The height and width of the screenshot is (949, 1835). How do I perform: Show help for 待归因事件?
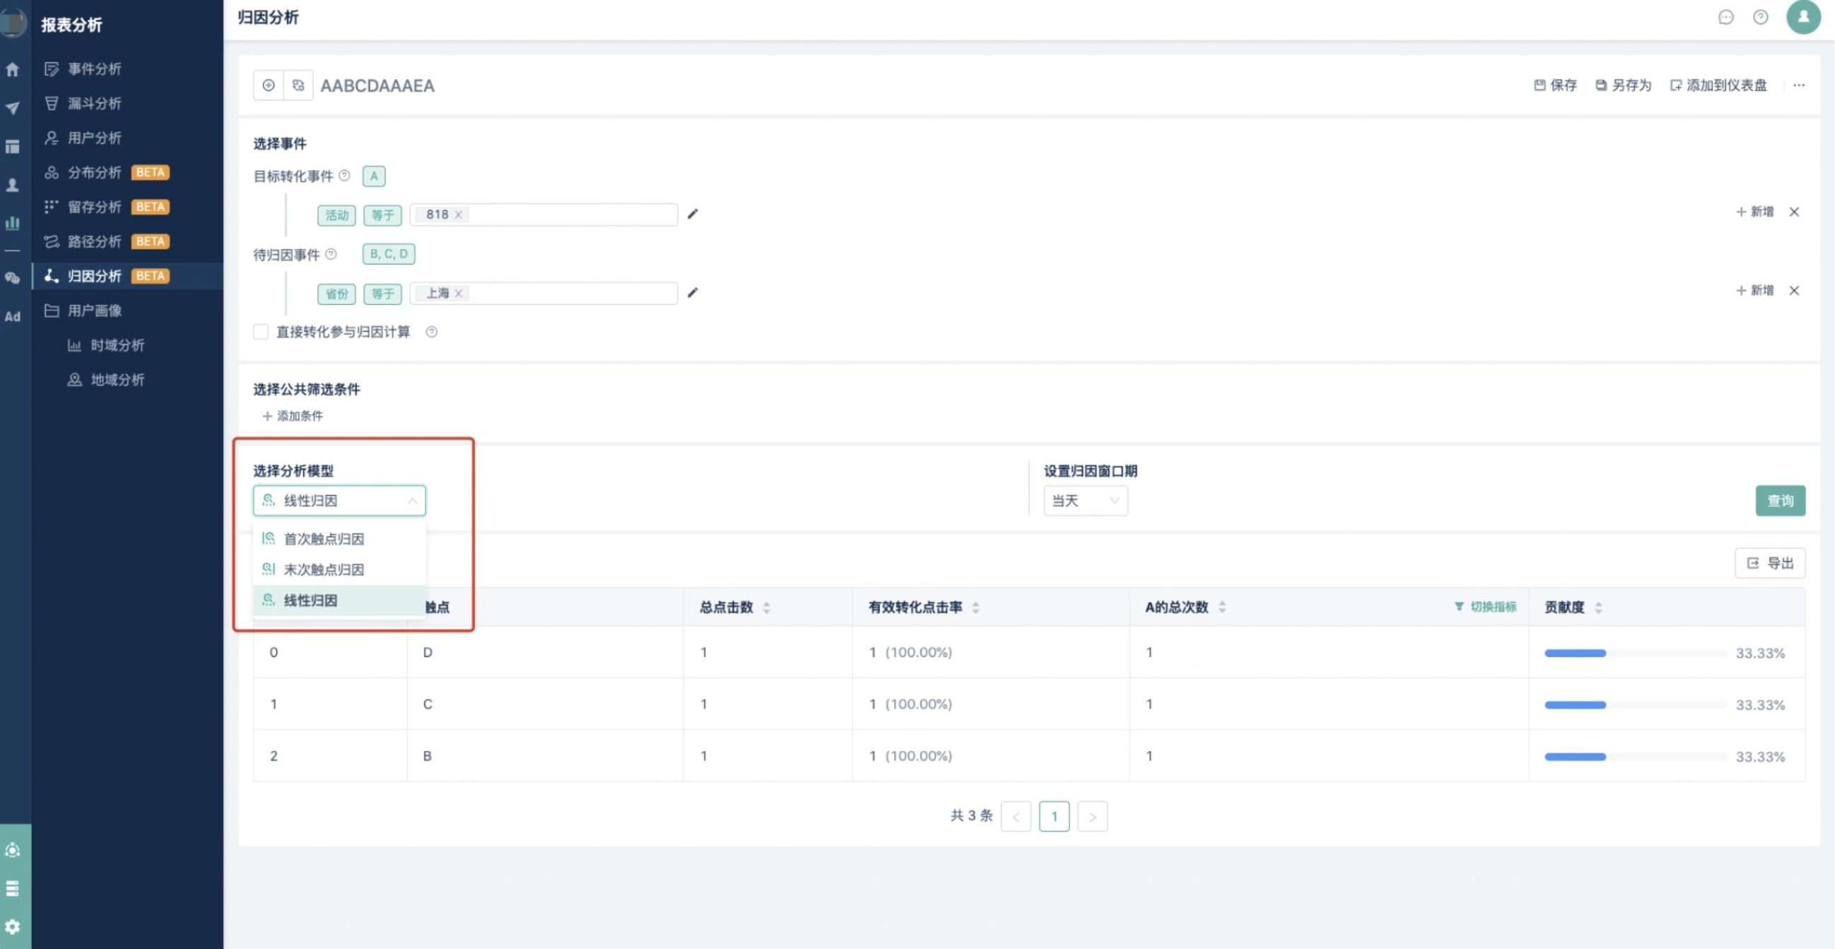click(x=331, y=254)
